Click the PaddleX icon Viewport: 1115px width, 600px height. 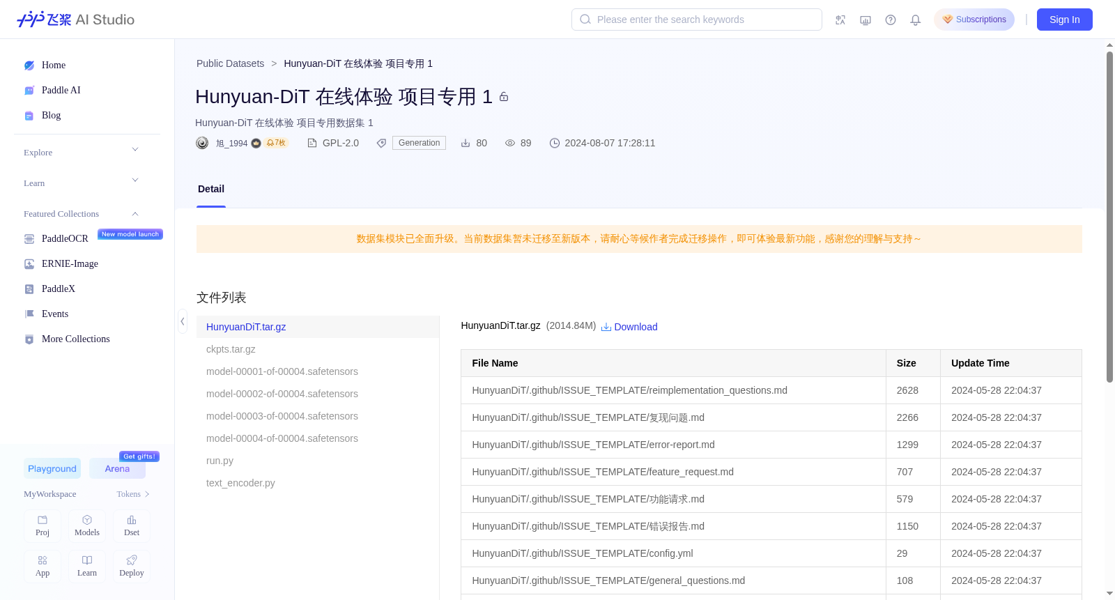(x=29, y=289)
